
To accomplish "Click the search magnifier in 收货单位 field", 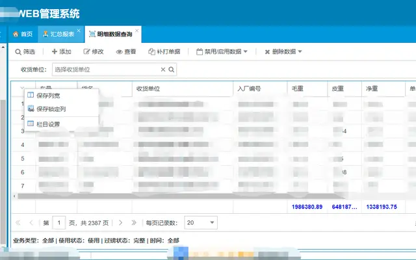I will pyautogui.click(x=172, y=70).
